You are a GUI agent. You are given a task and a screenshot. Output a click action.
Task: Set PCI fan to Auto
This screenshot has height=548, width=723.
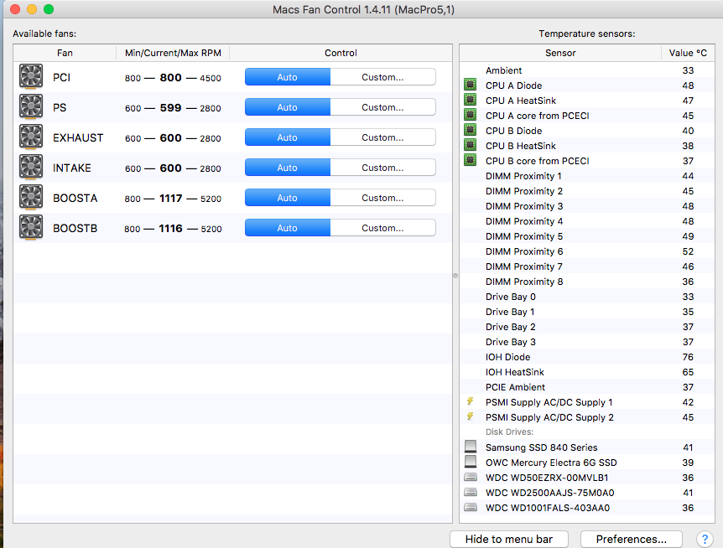[287, 77]
